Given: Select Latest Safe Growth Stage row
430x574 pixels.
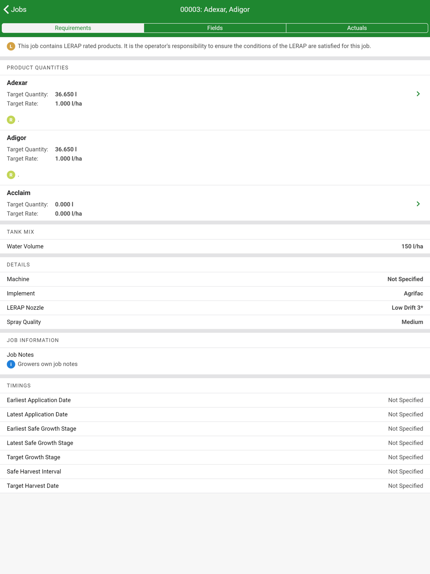Looking at the screenshot, I should coord(215,443).
